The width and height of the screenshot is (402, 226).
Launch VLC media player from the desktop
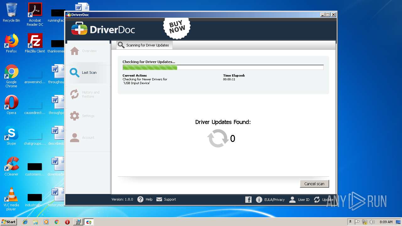tap(11, 199)
